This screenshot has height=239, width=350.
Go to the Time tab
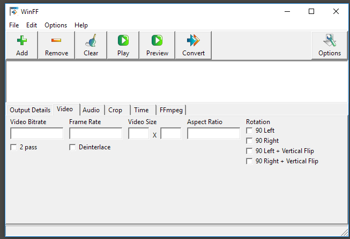[143, 110]
